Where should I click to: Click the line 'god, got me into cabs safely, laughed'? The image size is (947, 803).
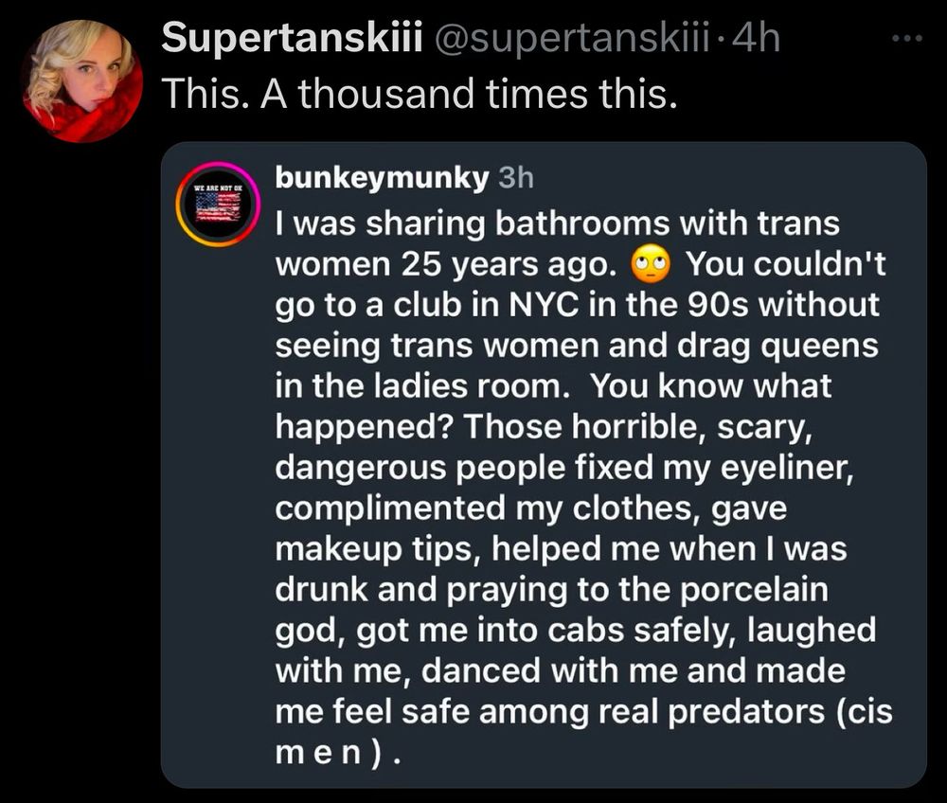[576, 630]
